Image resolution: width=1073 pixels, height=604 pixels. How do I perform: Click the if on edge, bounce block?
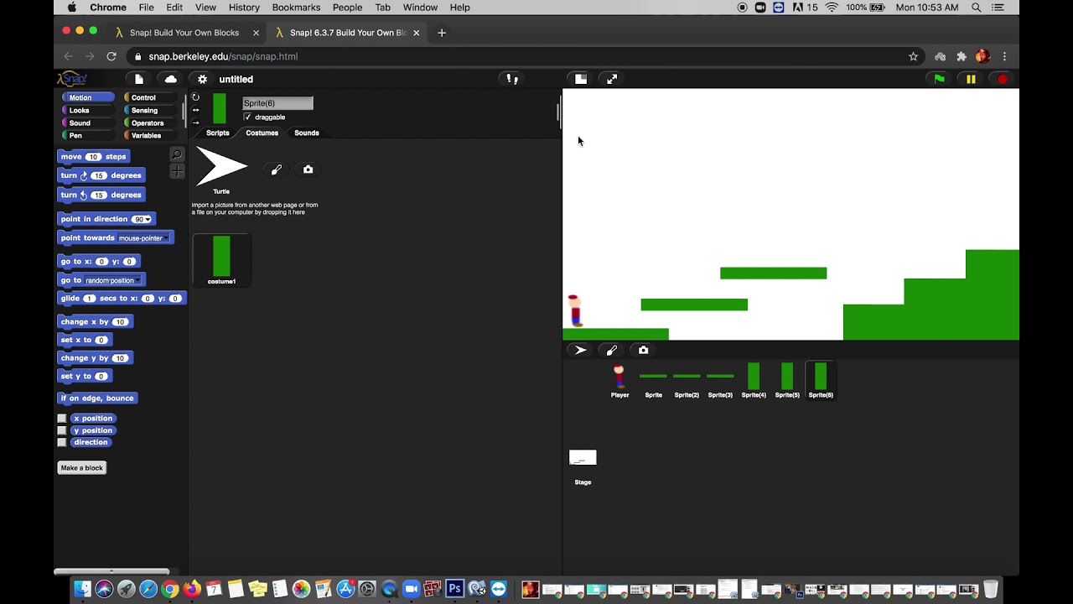click(97, 398)
